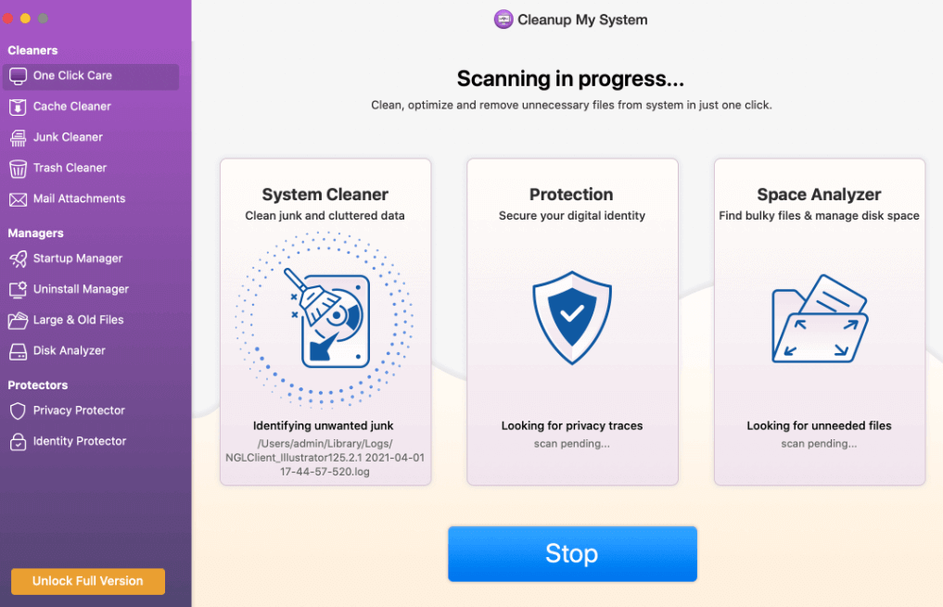Open the Junk Cleaner menu item

(x=68, y=137)
